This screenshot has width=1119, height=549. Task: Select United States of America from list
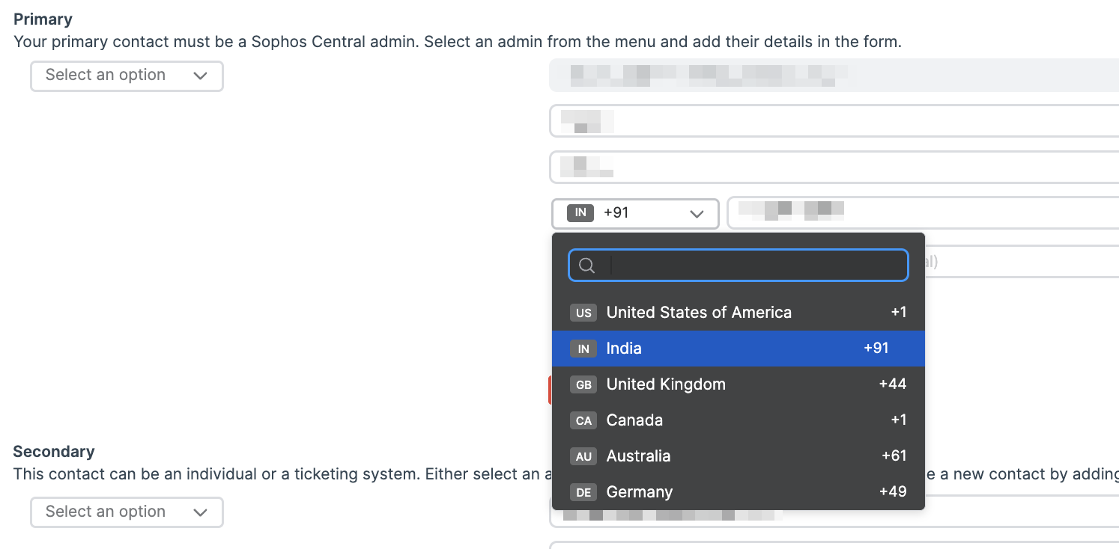tap(698, 313)
